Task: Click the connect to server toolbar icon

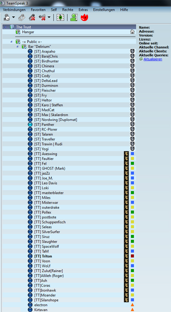Action: [7, 17]
